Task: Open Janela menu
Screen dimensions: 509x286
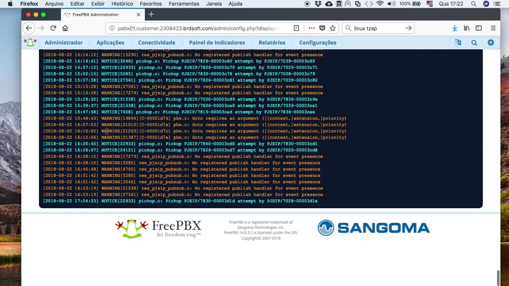Action: pyautogui.click(x=214, y=4)
